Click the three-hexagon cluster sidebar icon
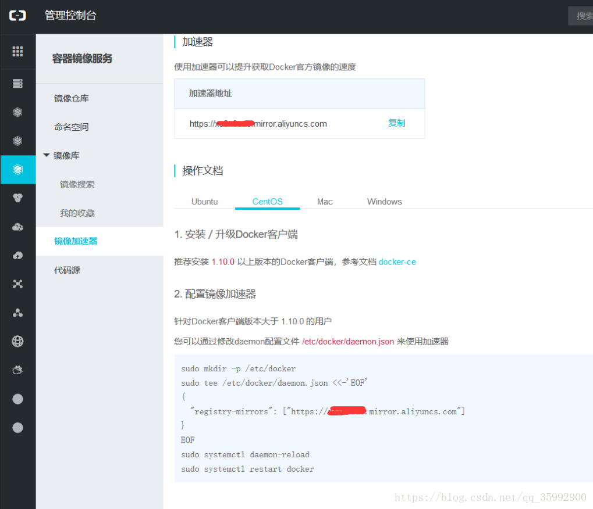 coord(17,198)
